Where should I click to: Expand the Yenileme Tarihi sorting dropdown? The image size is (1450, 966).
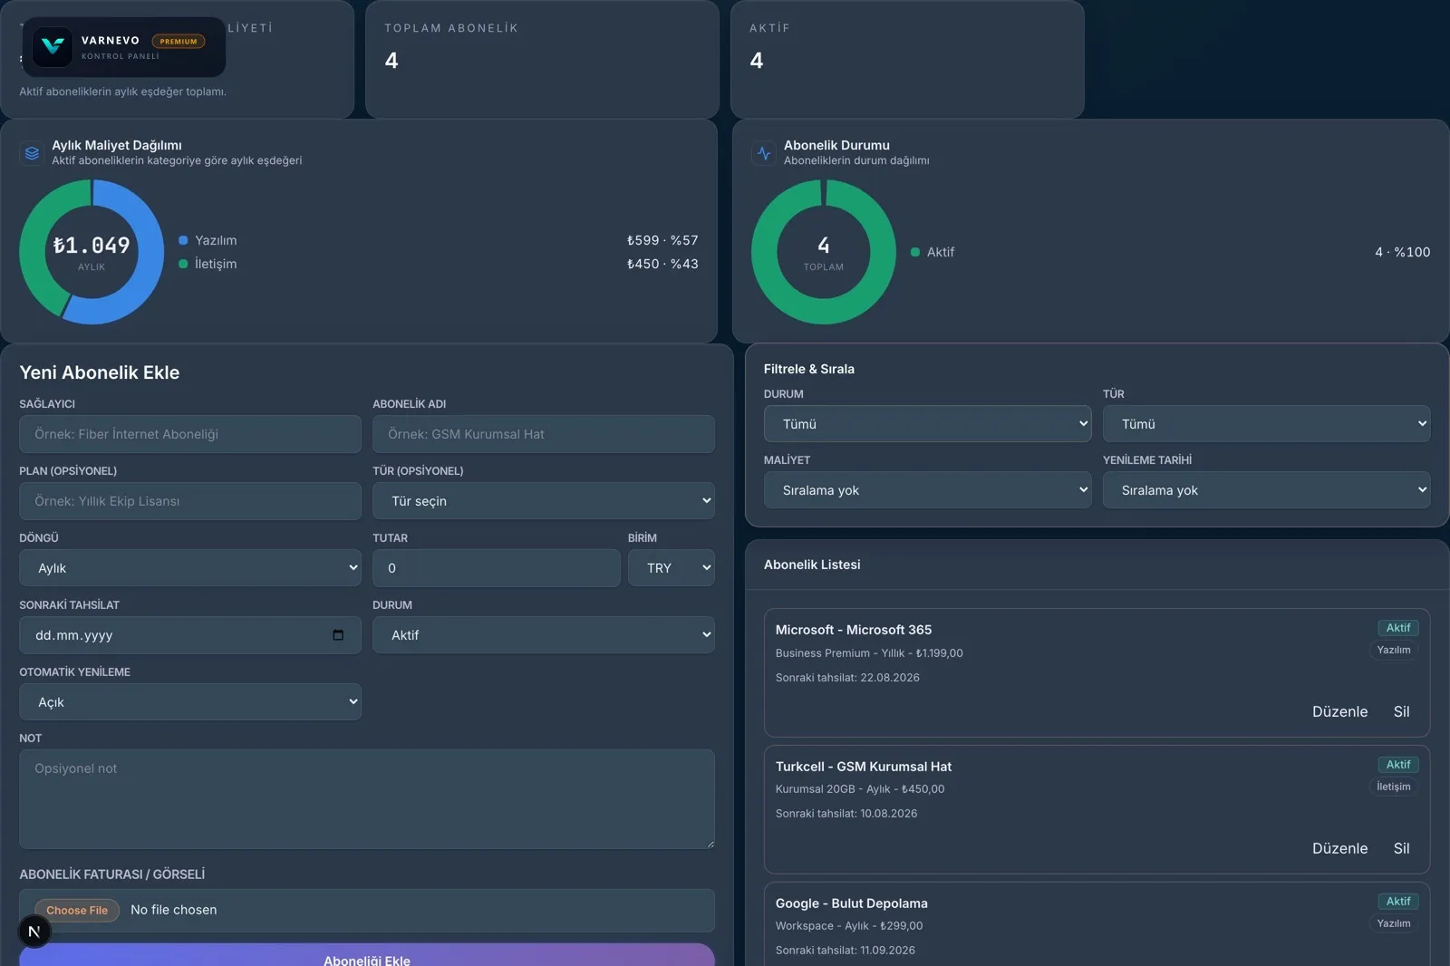coord(1267,490)
